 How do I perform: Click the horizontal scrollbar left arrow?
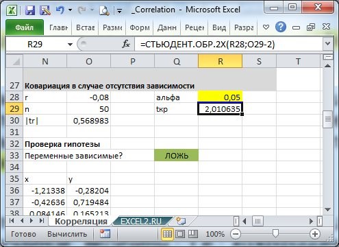(x=244, y=221)
